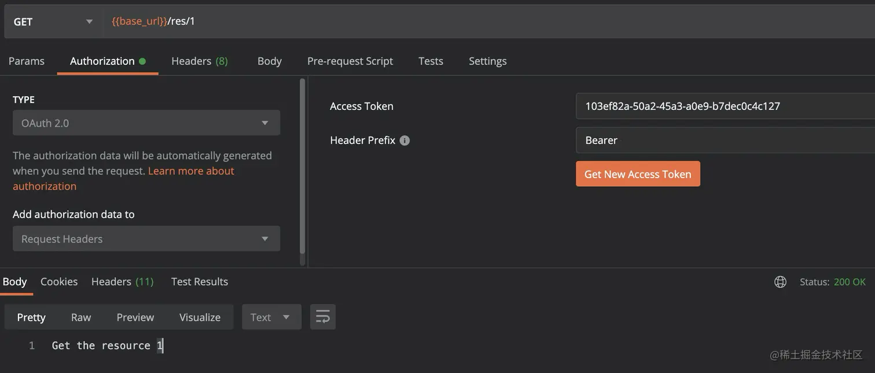Click the Header Prefix info icon
The image size is (875, 373).
click(x=405, y=141)
